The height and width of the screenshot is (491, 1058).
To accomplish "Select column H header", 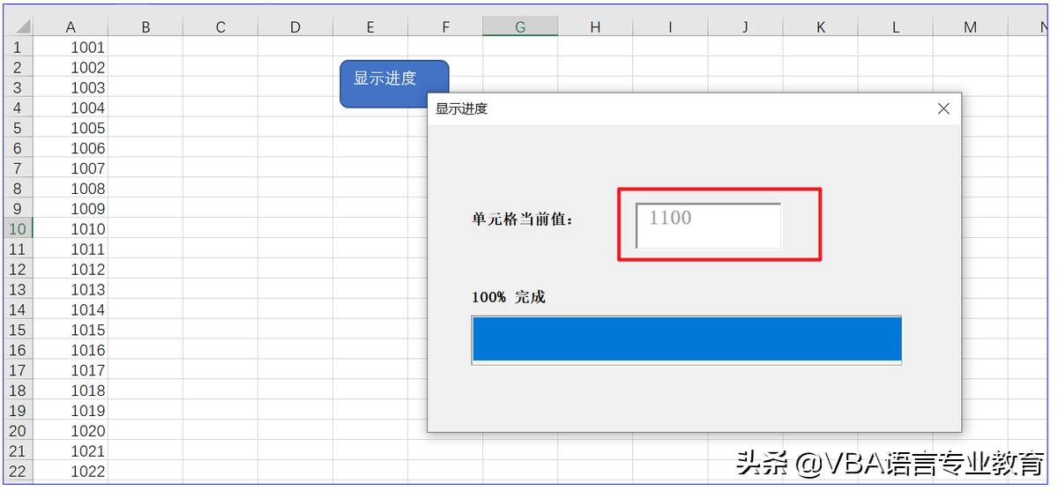I will click(595, 27).
